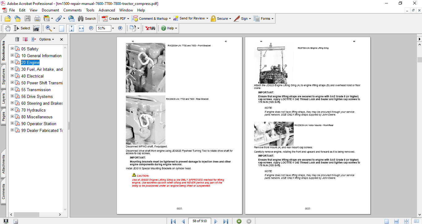Activate the Snapshot camera tool

(x=36, y=28)
